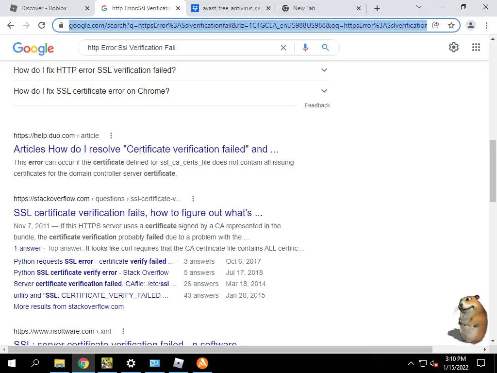
Task: Show hidden system tray icons
Action: (411, 363)
